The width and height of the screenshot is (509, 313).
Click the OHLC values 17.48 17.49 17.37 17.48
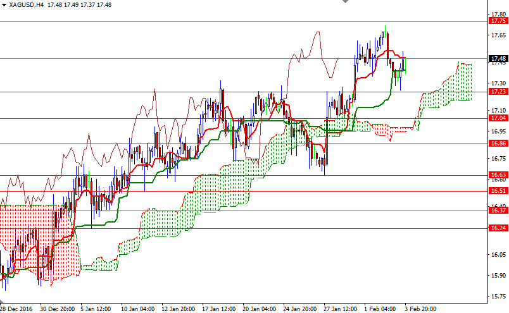point(79,5)
